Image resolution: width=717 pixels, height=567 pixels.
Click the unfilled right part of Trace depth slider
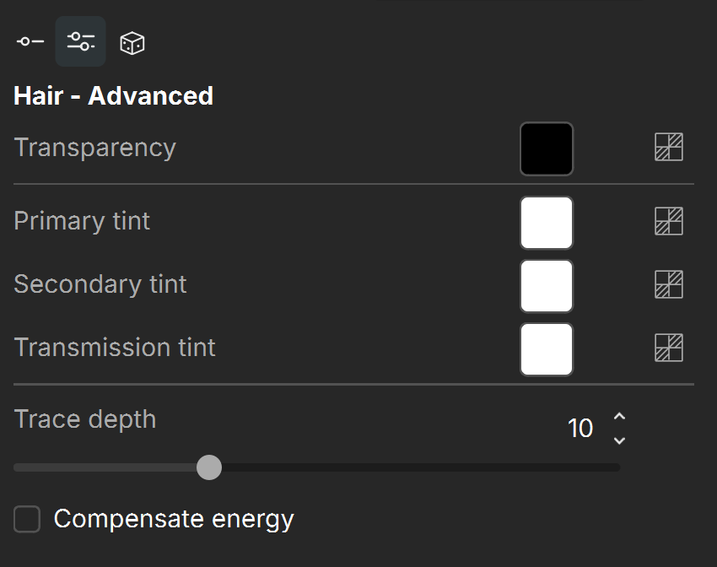point(421,467)
